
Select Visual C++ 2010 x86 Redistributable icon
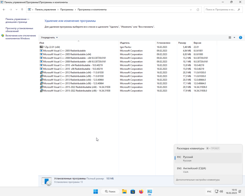coord(41,69)
